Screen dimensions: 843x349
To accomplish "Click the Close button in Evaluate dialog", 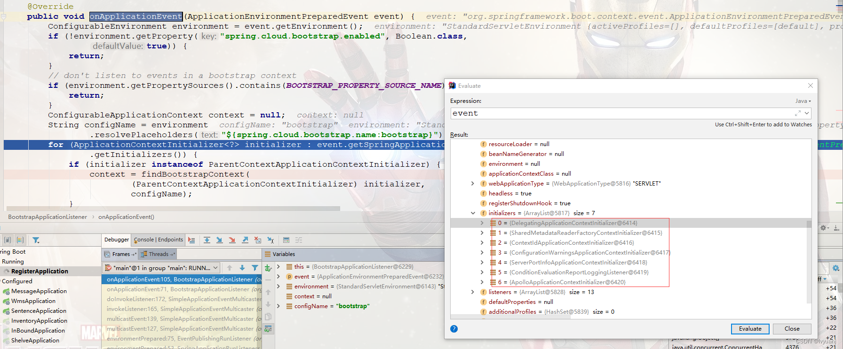I will [x=792, y=329].
